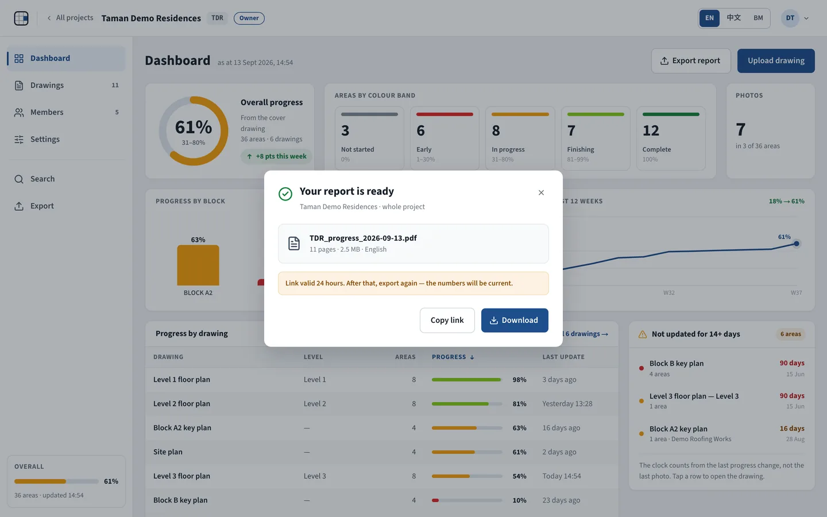Click the green success checkmark icon
This screenshot has height=517, width=827.
285,194
